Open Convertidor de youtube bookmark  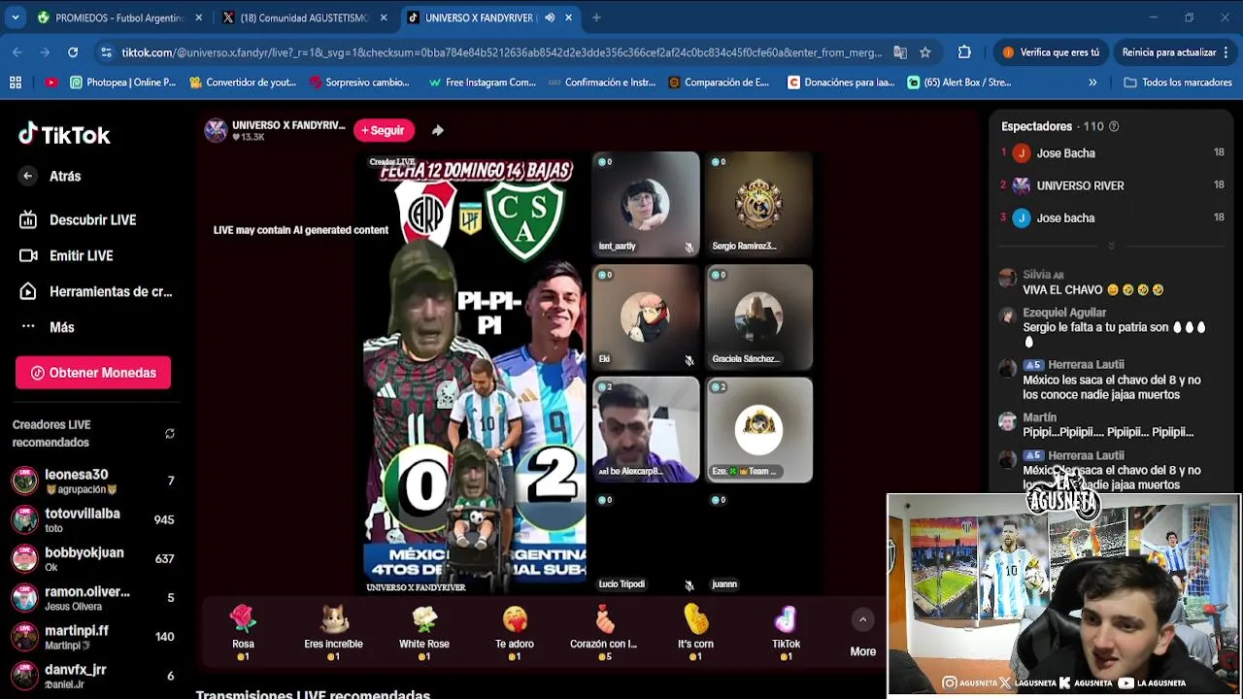[243, 83]
